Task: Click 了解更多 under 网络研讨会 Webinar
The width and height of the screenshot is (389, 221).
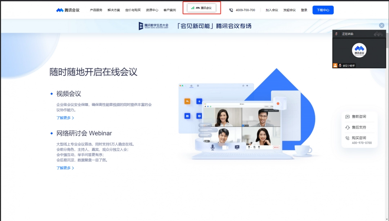Action: (65, 168)
